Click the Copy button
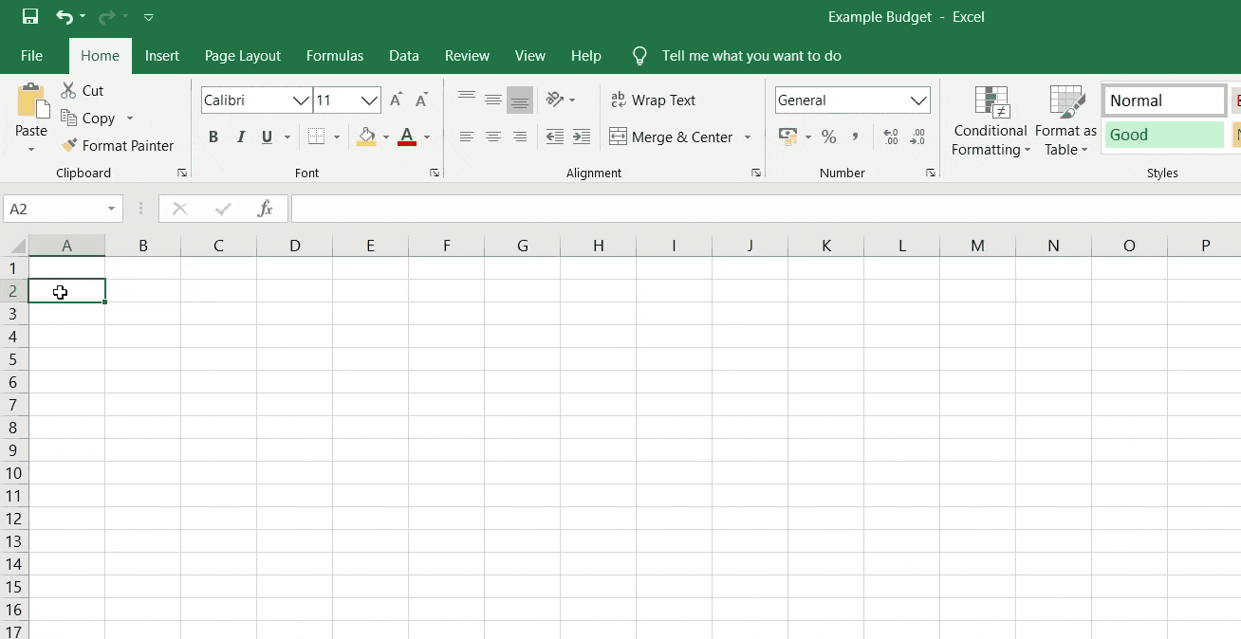The image size is (1241, 639). tap(87, 119)
